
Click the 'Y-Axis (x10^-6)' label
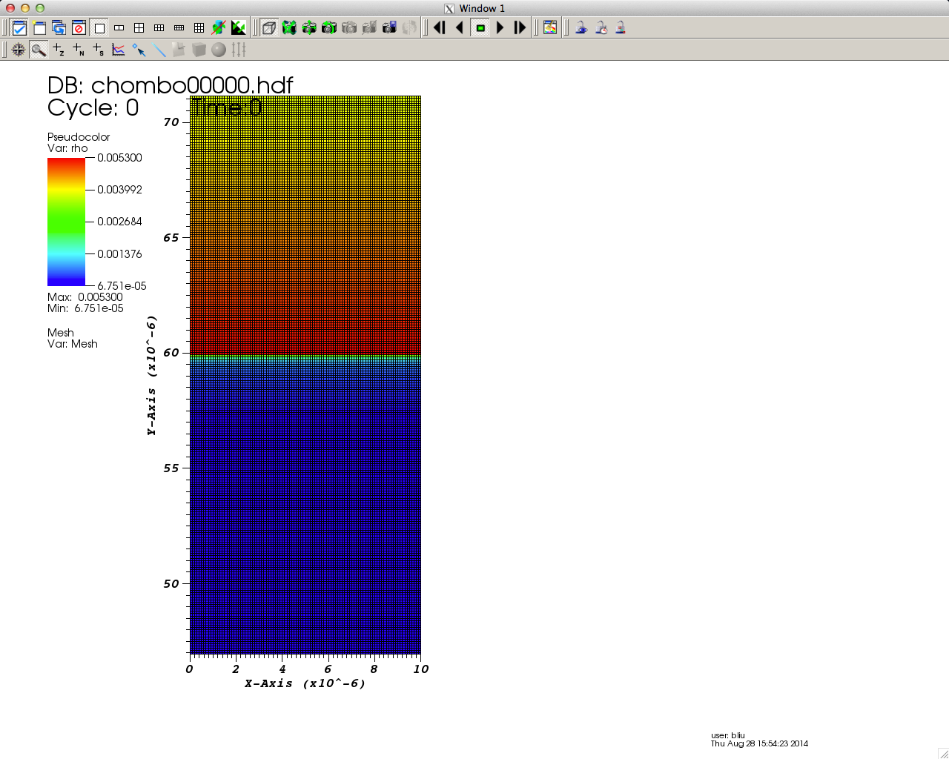(152, 375)
